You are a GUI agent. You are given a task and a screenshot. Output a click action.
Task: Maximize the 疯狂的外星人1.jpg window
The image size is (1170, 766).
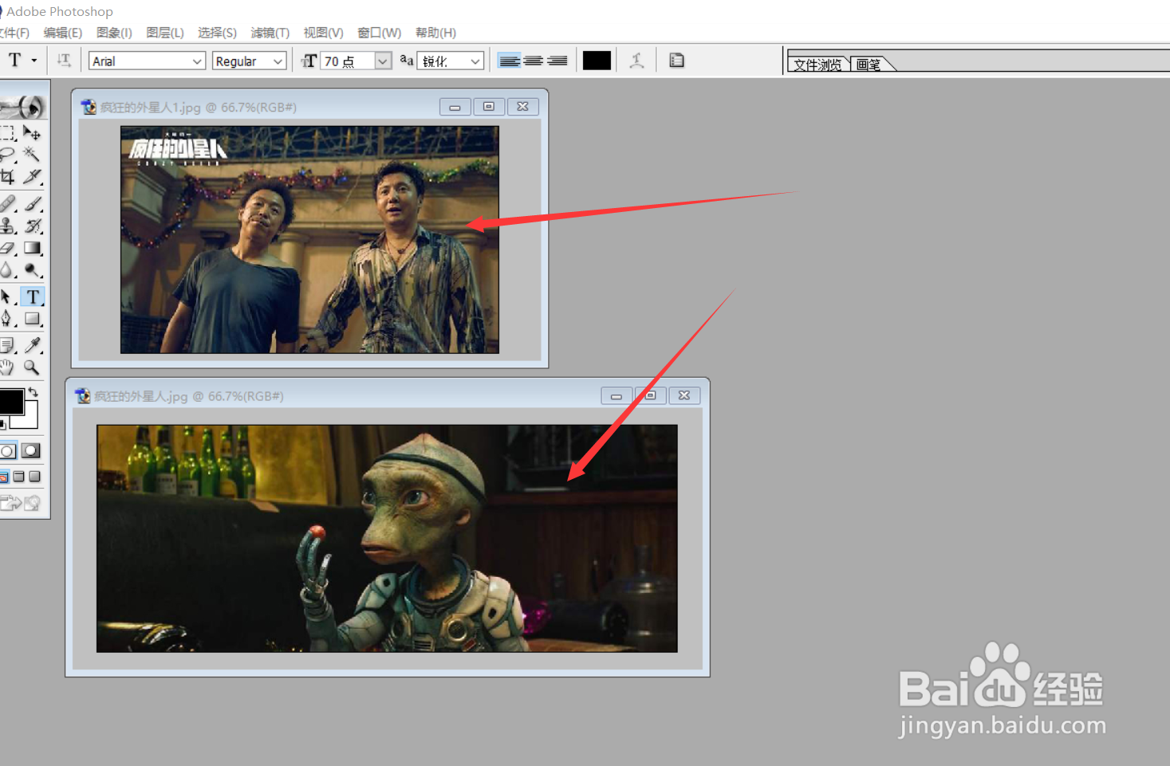pos(489,107)
